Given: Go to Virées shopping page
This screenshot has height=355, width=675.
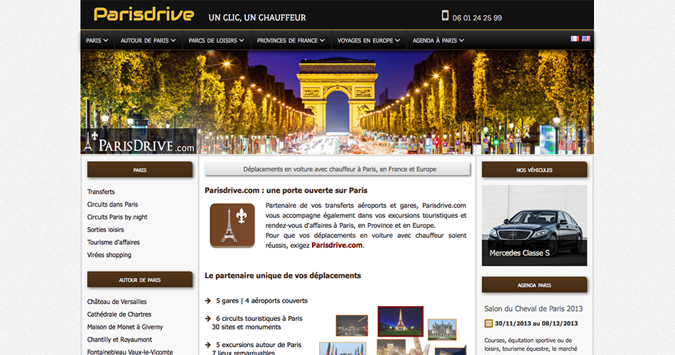Looking at the screenshot, I should (x=109, y=255).
